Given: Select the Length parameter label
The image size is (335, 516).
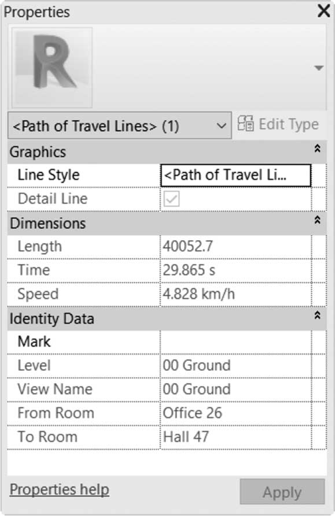Looking at the screenshot, I should (39, 246).
